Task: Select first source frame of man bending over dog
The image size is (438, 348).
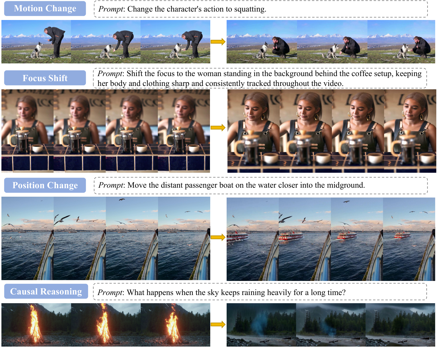Action: pos(36,41)
